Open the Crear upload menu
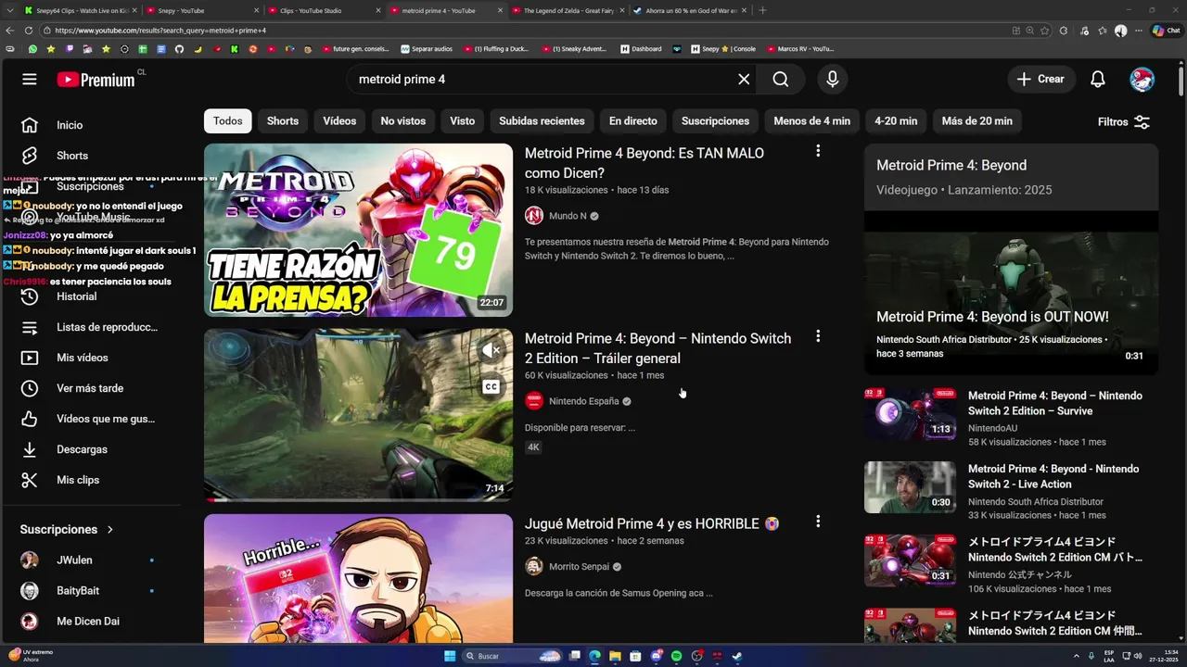Image resolution: width=1187 pixels, height=667 pixels. click(x=1040, y=80)
